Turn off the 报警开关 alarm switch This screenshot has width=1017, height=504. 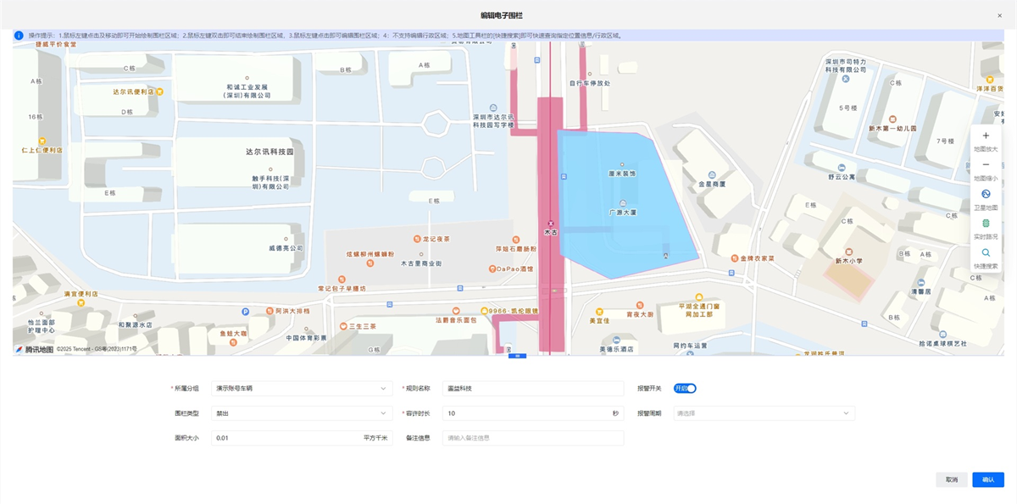coord(685,389)
